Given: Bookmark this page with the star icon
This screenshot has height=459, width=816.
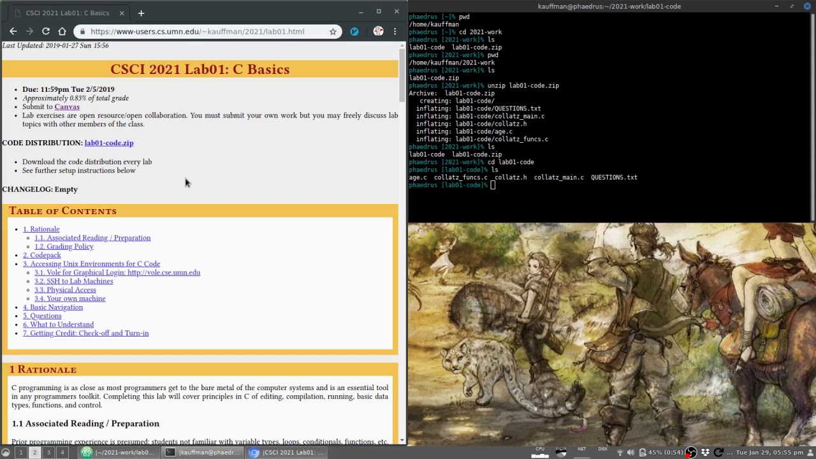Looking at the screenshot, I should pos(333,31).
